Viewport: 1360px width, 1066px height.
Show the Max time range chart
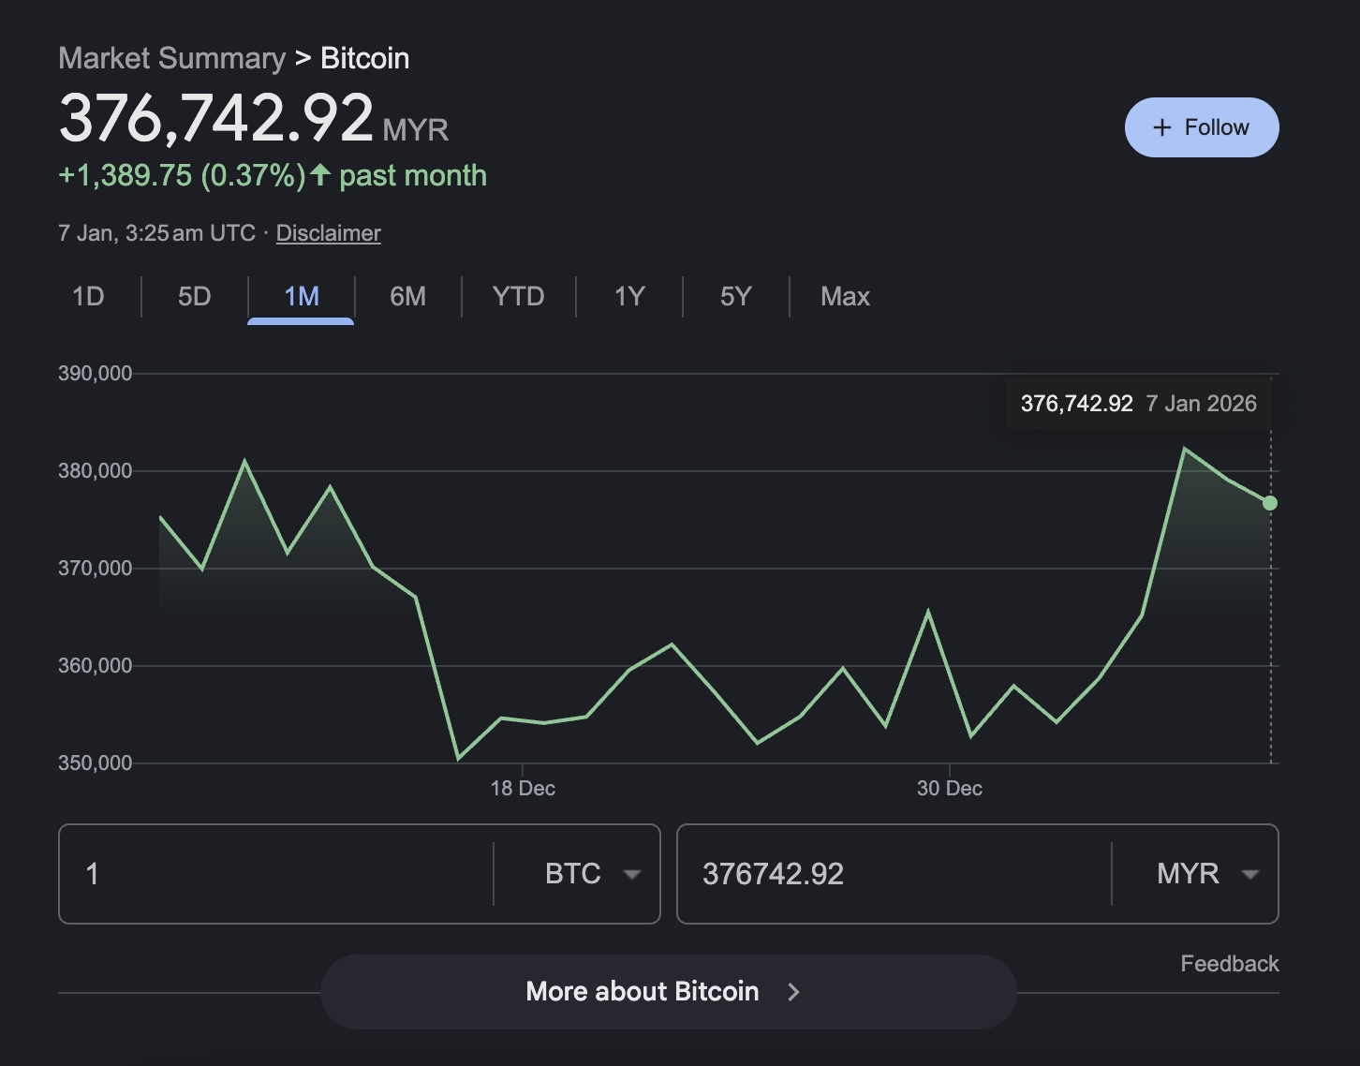tap(845, 297)
